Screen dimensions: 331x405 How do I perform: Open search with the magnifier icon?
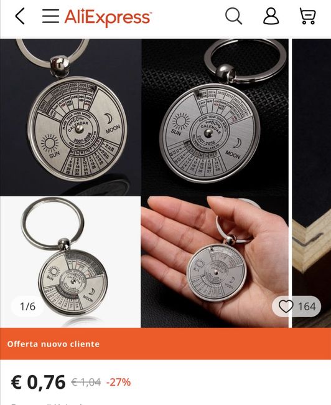[233, 16]
